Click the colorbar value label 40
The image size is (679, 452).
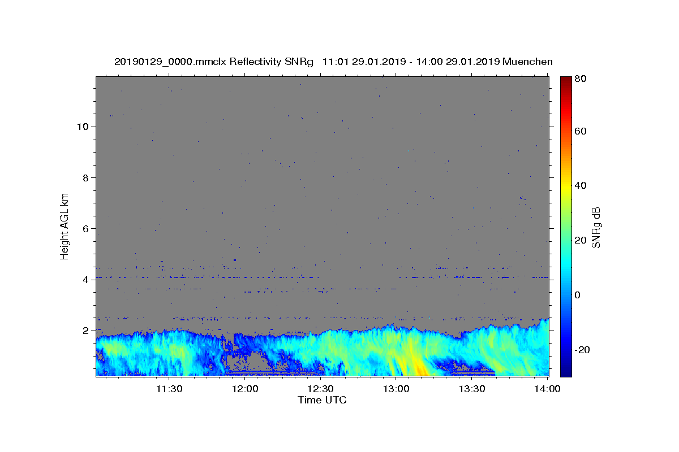click(581, 185)
